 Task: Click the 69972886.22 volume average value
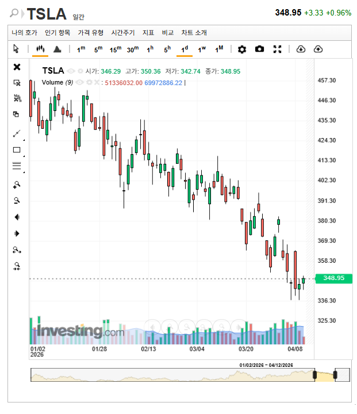point(163,83)
